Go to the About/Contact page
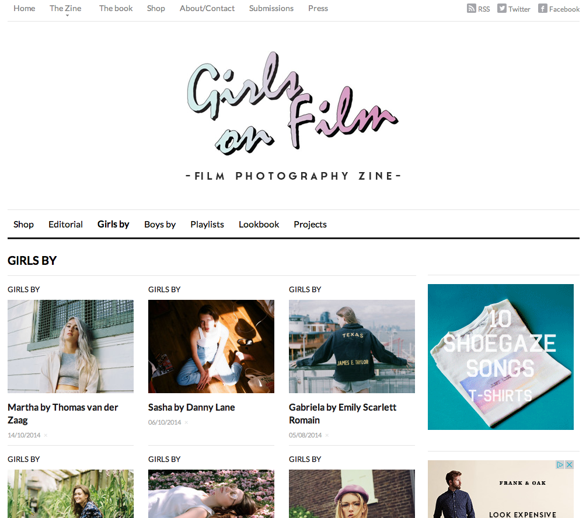 207,8
